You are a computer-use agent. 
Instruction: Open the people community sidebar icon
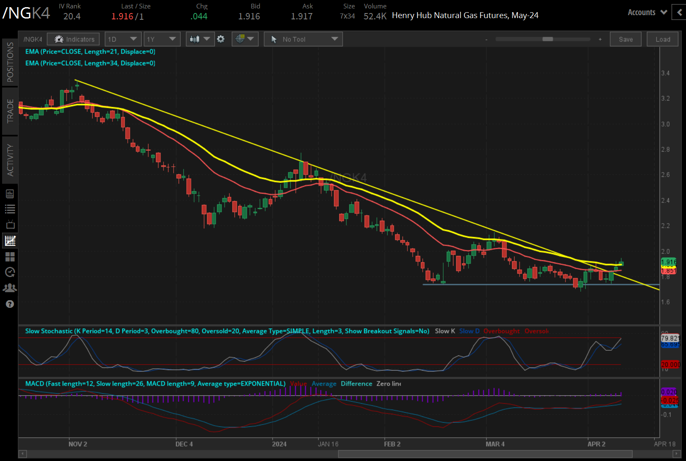coord(10,288)
